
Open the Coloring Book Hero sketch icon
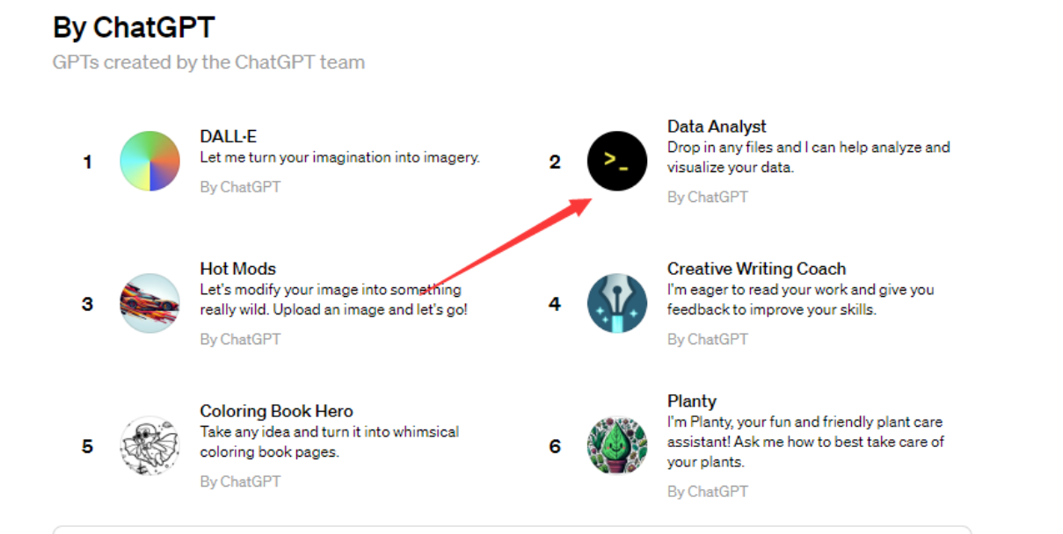[x=149, y=446]
